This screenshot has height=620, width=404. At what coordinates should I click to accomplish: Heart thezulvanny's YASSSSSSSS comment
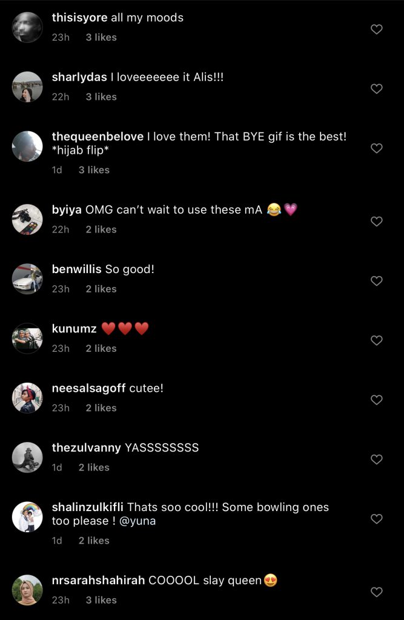coord(376,460)
